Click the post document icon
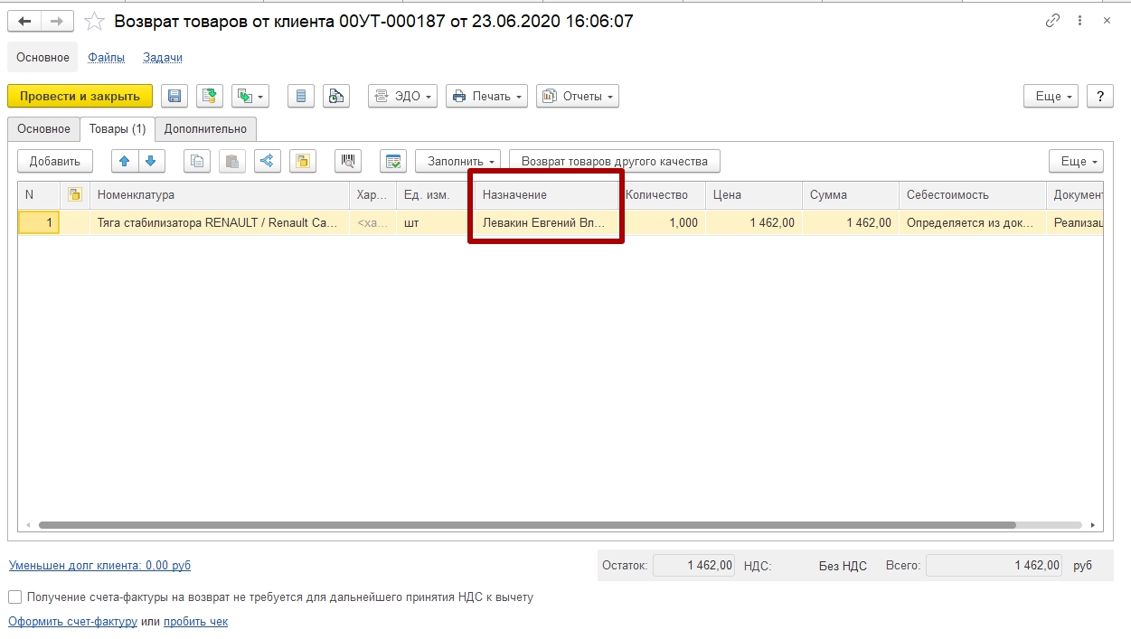 (x=210, y=96)
